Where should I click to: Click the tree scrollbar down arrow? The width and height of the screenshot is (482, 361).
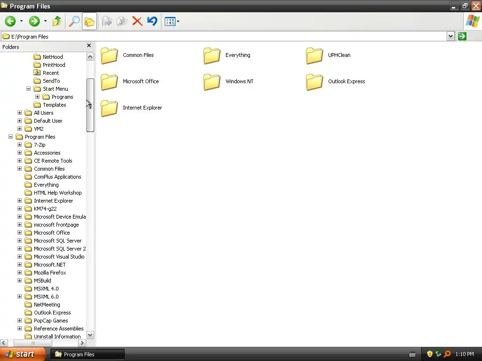[x=90, y=335]
